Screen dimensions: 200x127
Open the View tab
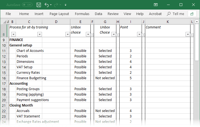127,14
